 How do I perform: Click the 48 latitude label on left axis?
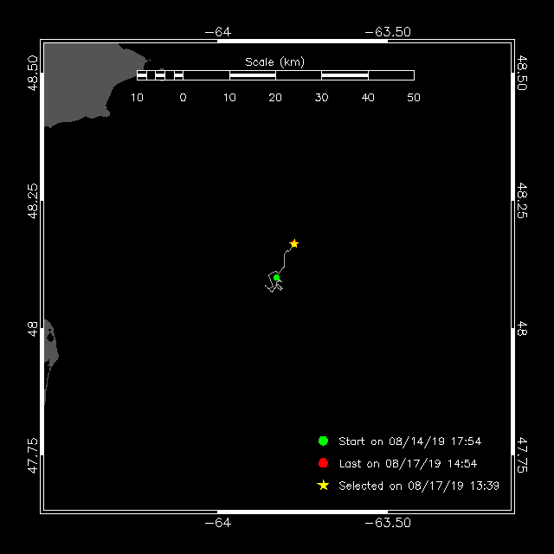click(x=33, y=329)
